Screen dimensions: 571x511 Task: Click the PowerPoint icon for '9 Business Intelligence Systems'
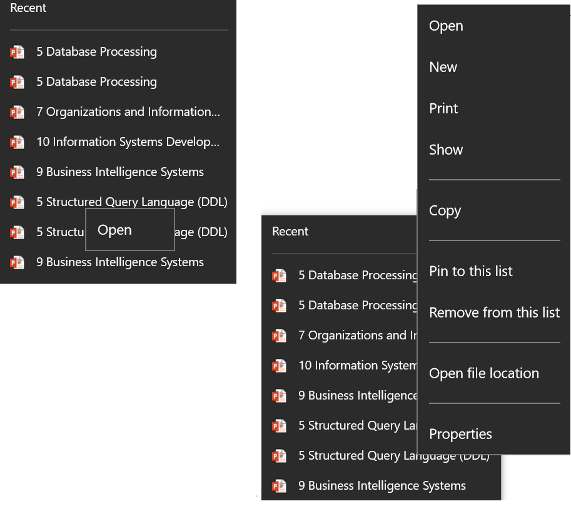[x=17, y=172]
